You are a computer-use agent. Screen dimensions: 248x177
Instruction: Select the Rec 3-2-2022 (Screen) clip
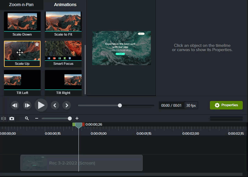82,163
